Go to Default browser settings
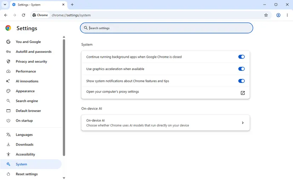Screen dimensions: 293x180 [31, 111]
